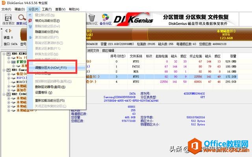This screenshot has height=157, width=252.
Task: Click the HD0 hard disk icon in tree
Action: [x=9, y=54]
